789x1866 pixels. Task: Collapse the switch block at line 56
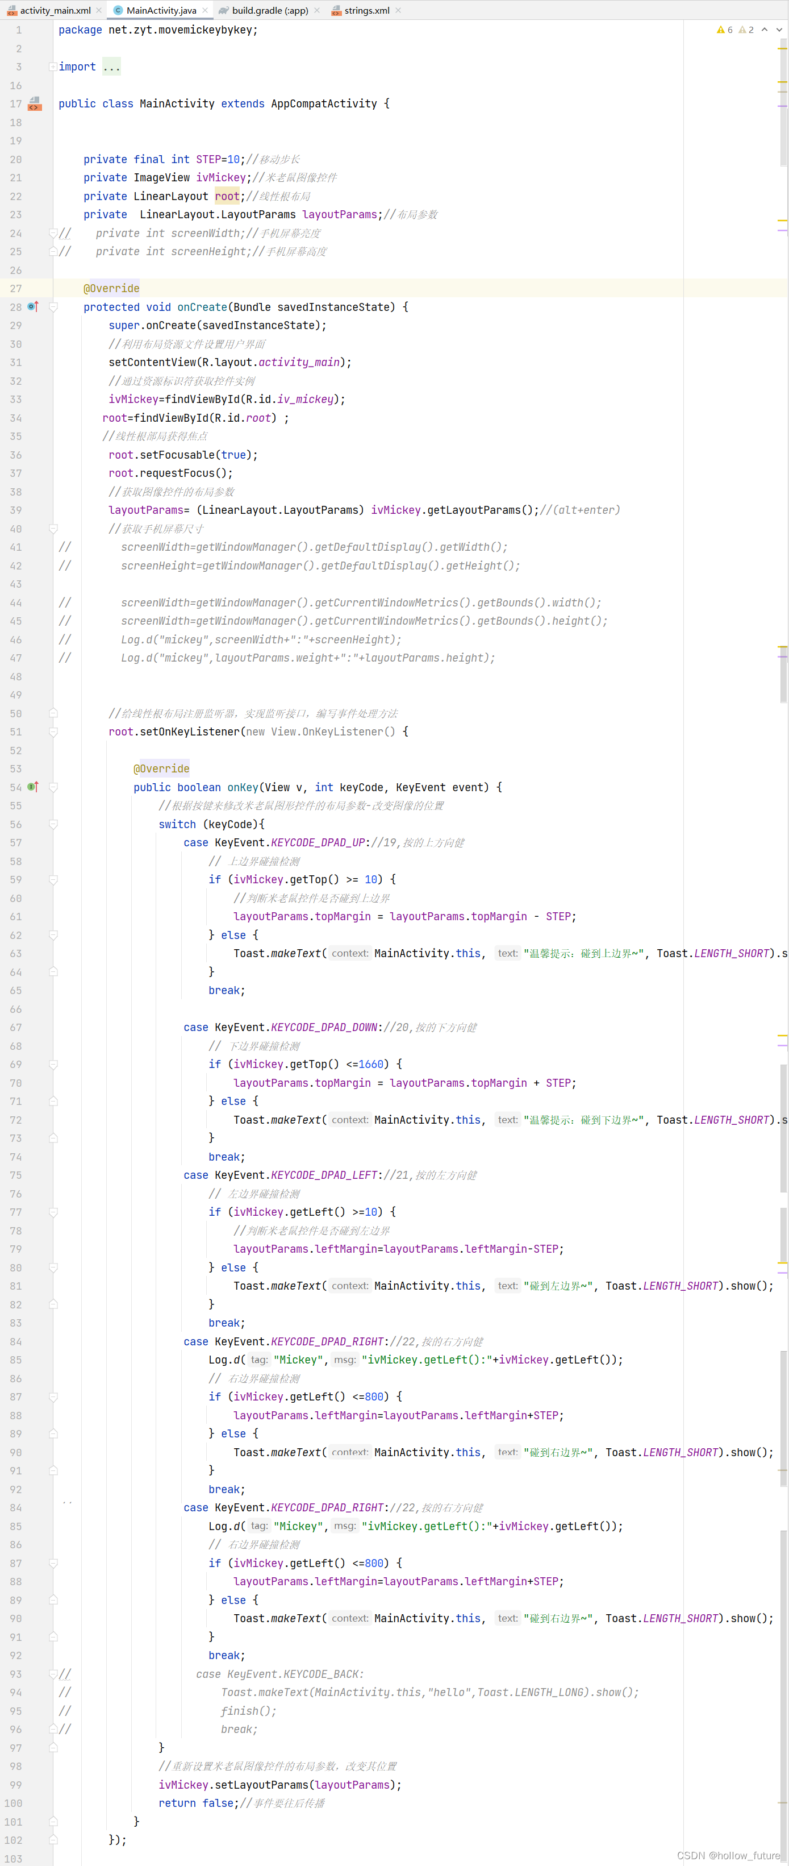pos(53,824)
